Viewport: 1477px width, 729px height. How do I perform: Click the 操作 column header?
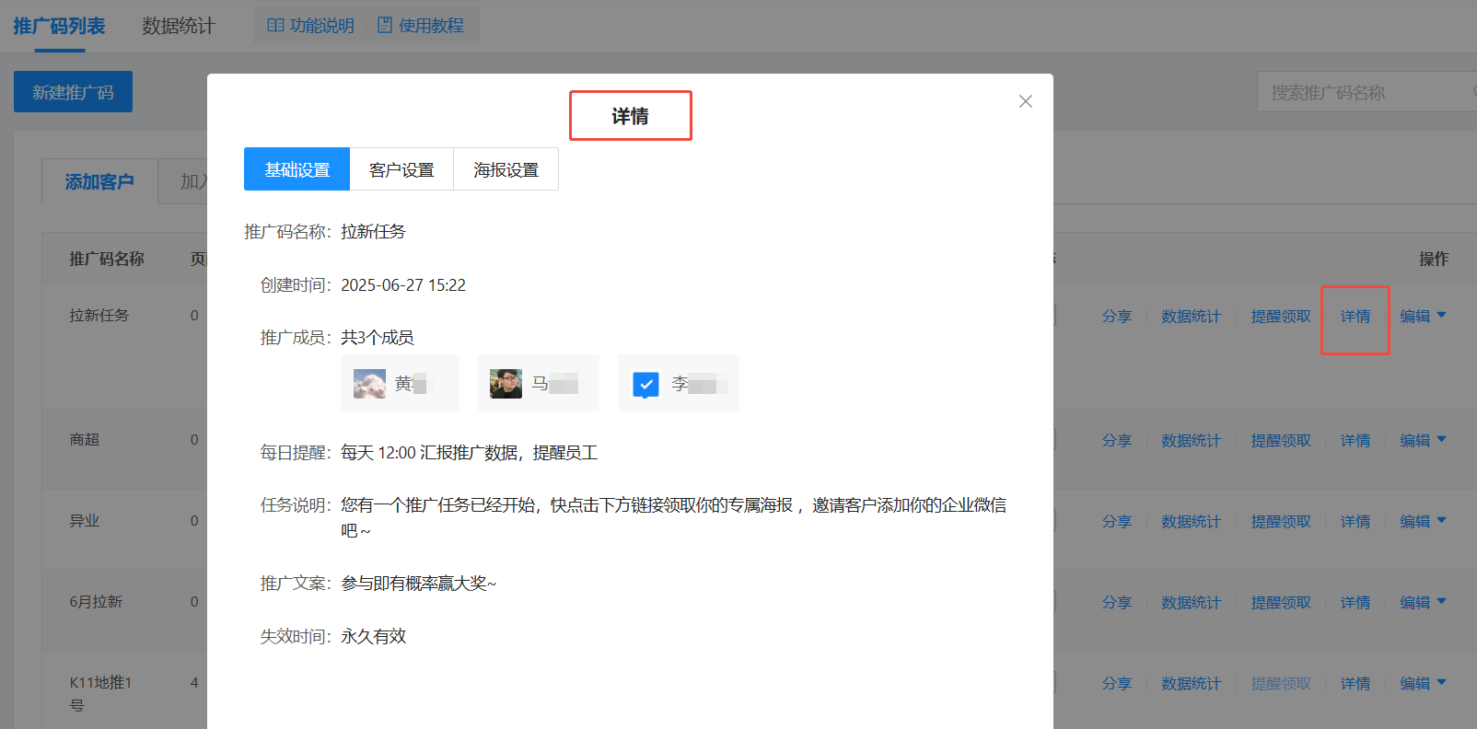click(x=1434, y=259)
